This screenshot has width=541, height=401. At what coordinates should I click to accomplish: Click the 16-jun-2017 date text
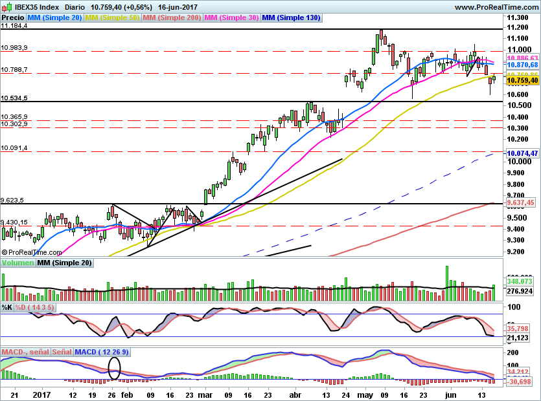[178, 7]
